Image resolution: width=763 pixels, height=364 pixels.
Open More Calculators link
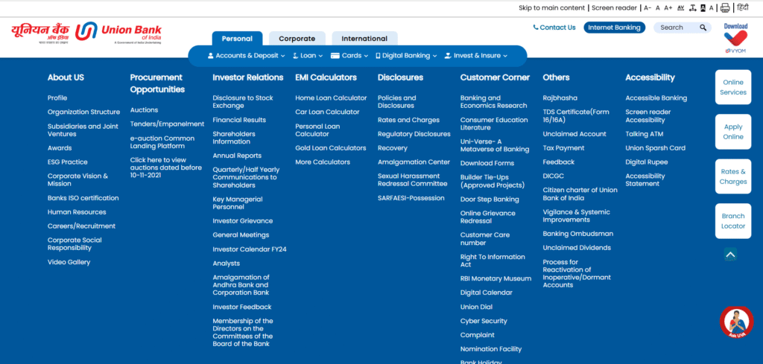[x=323, y=162]
